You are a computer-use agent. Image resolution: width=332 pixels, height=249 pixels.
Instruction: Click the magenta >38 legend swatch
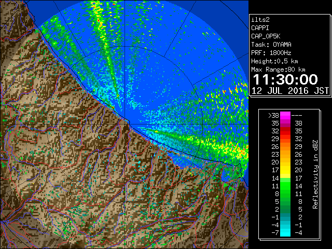click(x=285, y=115)
